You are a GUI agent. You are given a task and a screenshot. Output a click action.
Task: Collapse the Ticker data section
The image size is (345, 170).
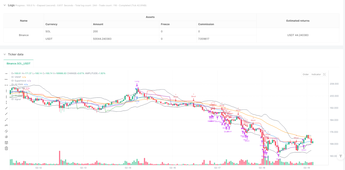pyautogui.click(x=5, y=54)
